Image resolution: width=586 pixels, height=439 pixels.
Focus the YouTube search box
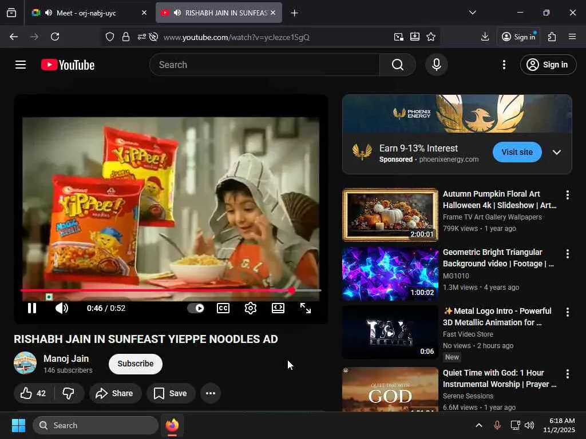(264, 65)
